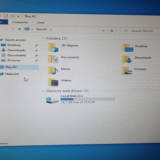160x160 pixels.
Task: Select Documents in the Quick access list
Action: tap(17, 55)
